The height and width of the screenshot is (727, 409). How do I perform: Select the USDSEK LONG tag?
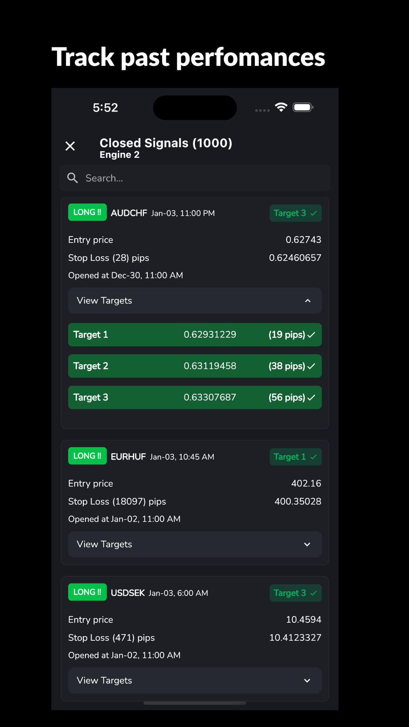point(87,592)
